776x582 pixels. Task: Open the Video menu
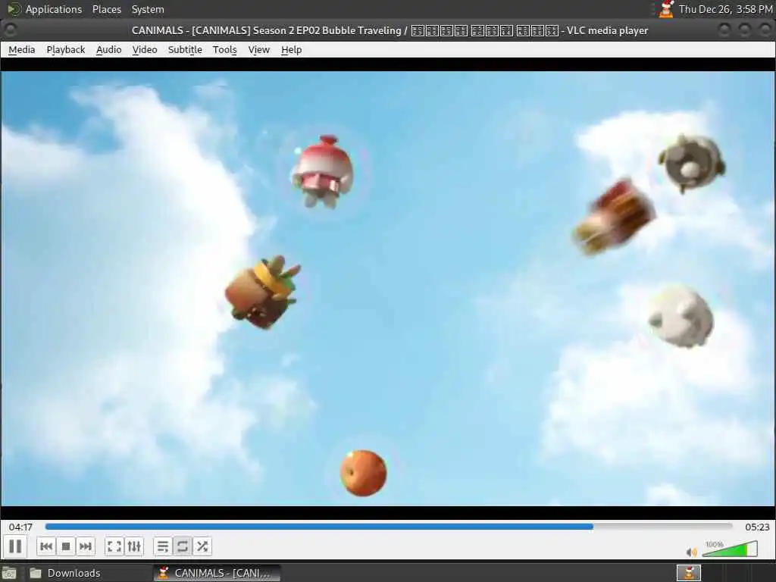[145, 49]
